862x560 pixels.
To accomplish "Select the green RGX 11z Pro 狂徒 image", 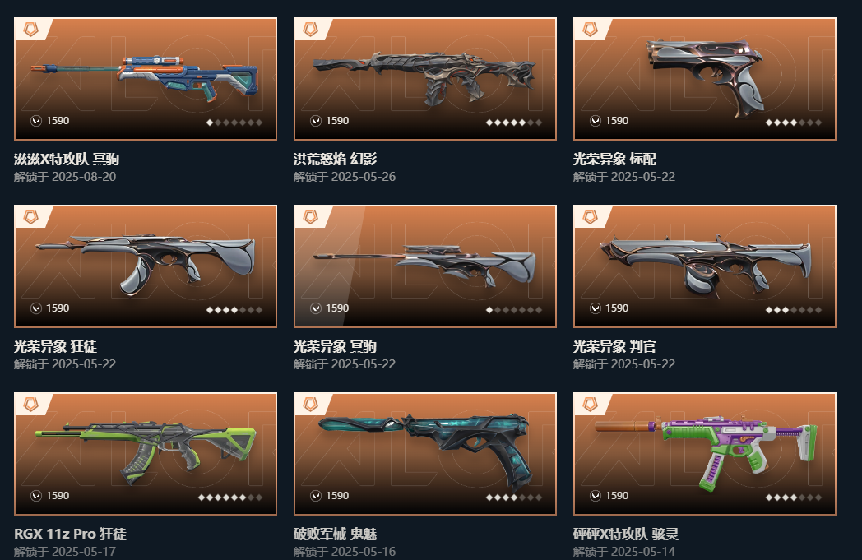I will 145,452.
